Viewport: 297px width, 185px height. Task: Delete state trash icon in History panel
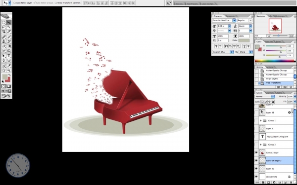click(291, 87)
